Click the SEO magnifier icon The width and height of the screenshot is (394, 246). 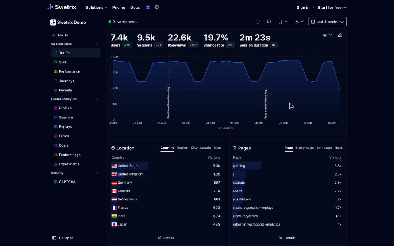click(x=55, y=62)
